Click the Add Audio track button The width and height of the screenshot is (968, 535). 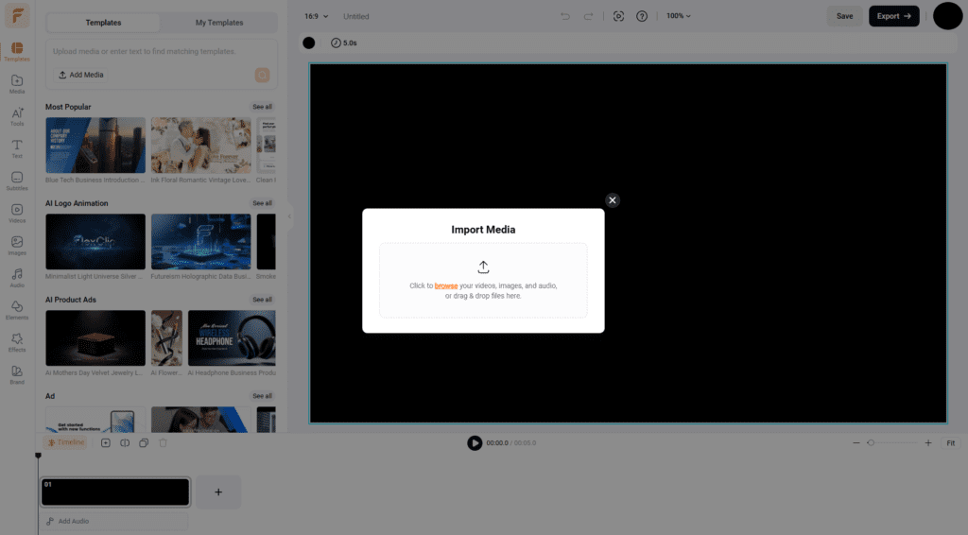113,522
